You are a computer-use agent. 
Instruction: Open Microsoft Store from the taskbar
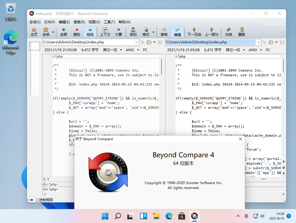tap(182, 216)
